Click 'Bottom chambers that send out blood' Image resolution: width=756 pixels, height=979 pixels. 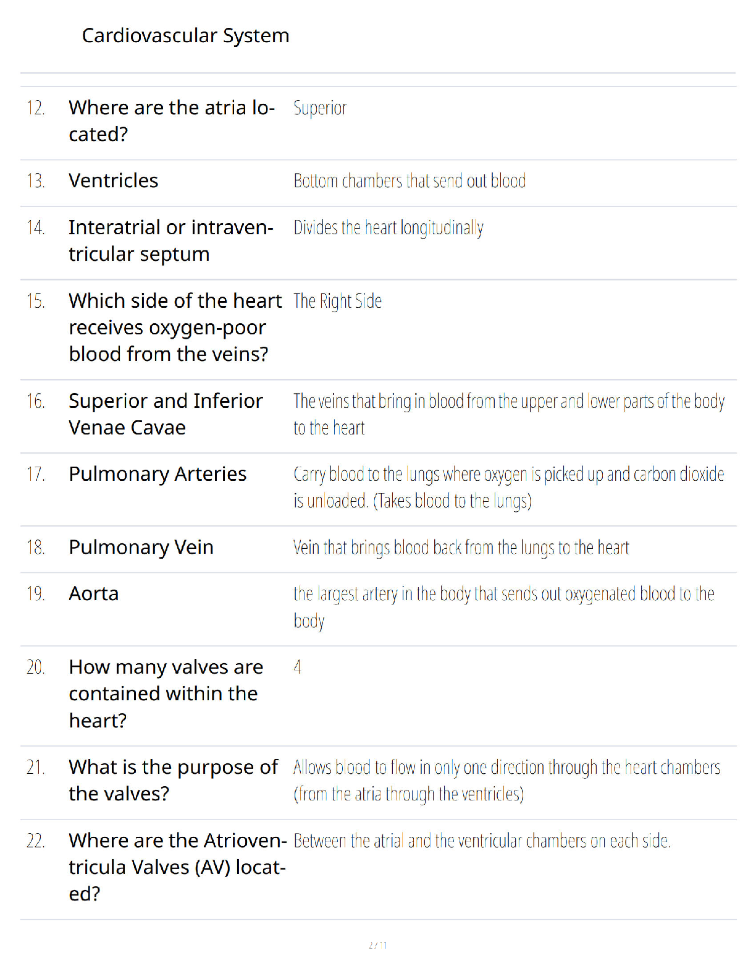click(409, 180)
